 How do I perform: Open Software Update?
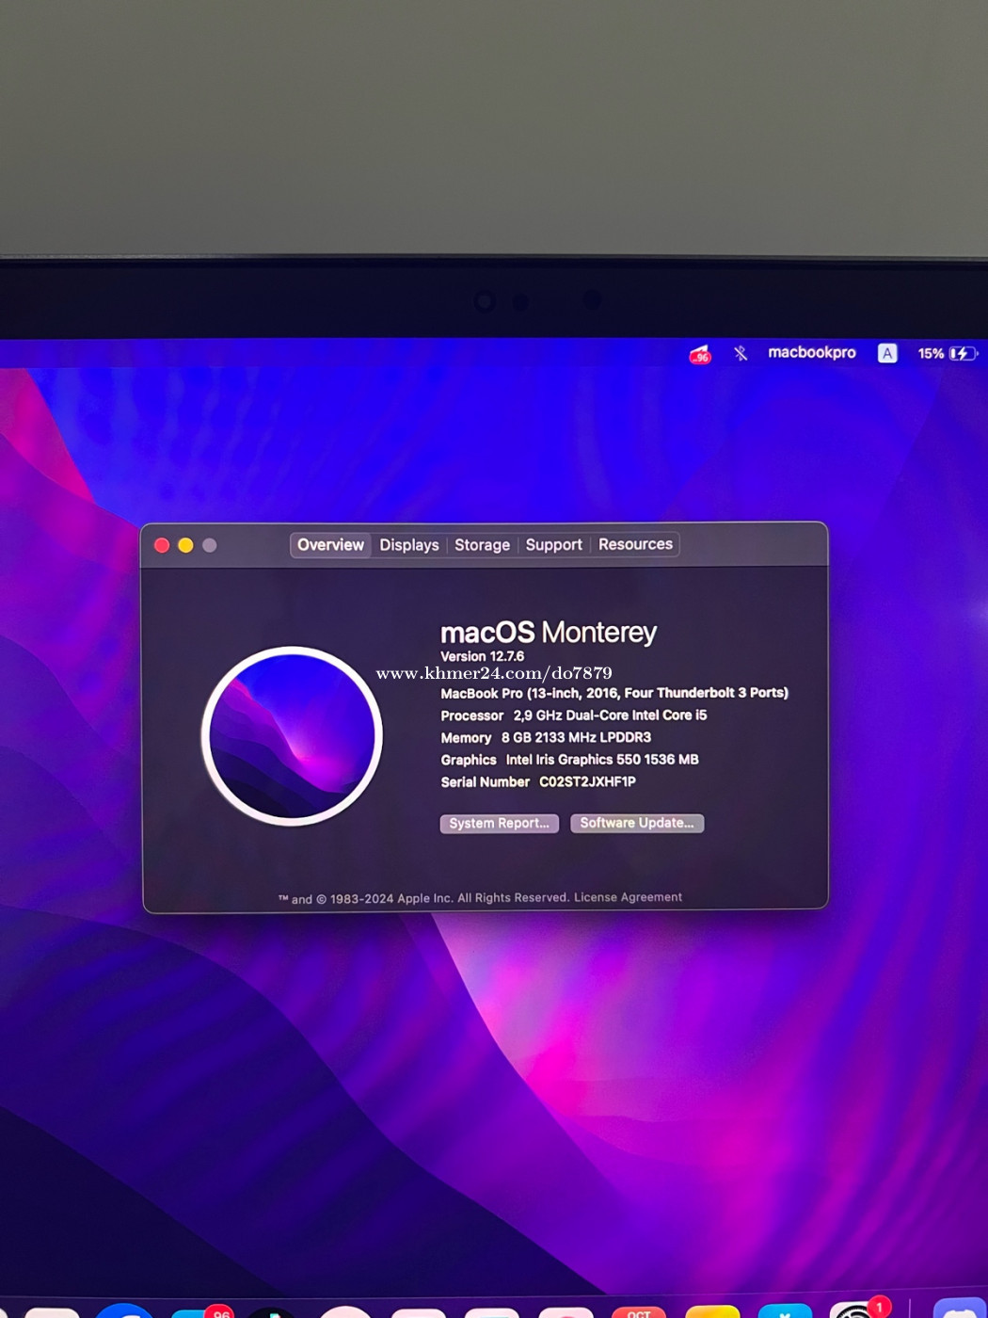click(x=637, y=824)
